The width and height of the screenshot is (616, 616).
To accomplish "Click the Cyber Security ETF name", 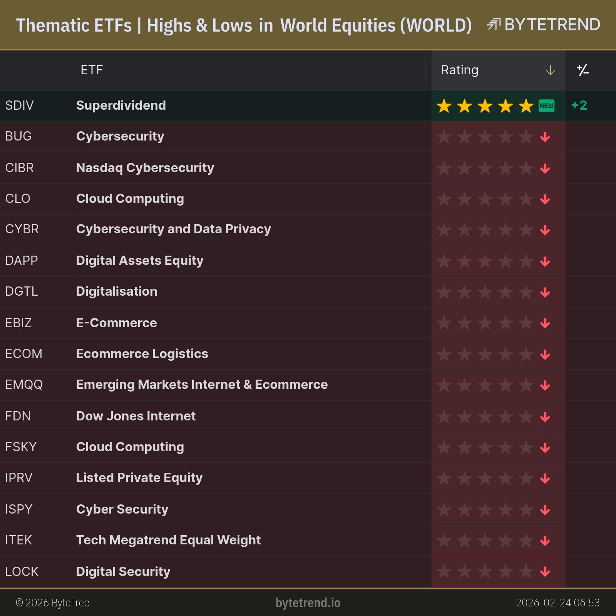I will [x=122, y=509].
